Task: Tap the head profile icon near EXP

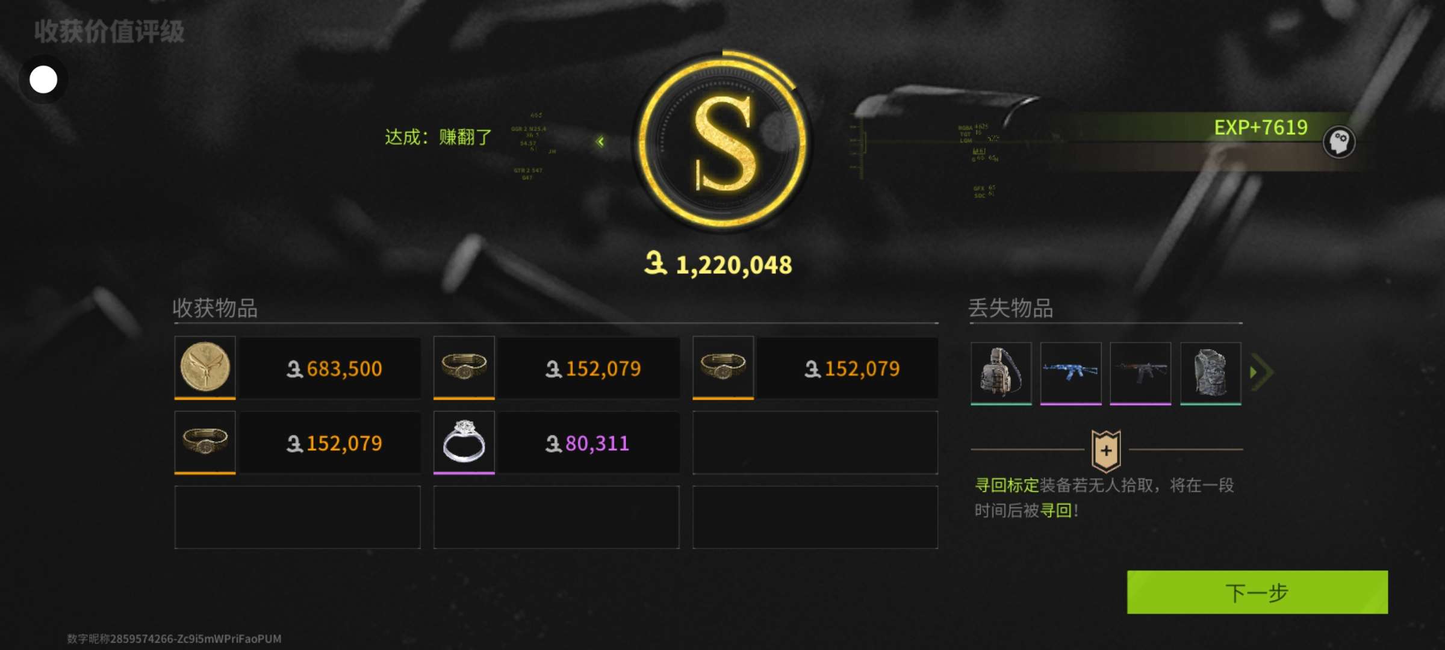Action: [1339, 142]
